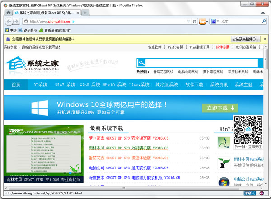Click the 安装缺失插件 button
The image size is (271, 199).
pos(245,39)
